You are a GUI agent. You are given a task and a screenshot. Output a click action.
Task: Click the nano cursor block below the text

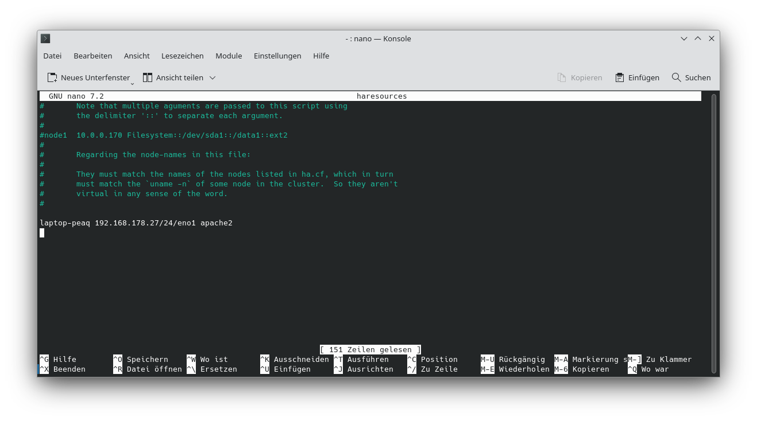[41, 233]
